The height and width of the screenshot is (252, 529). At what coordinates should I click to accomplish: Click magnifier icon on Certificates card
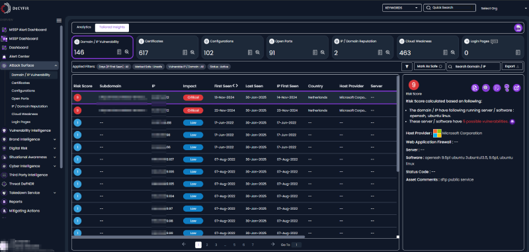pyautogui.click(x=192, y=52)
